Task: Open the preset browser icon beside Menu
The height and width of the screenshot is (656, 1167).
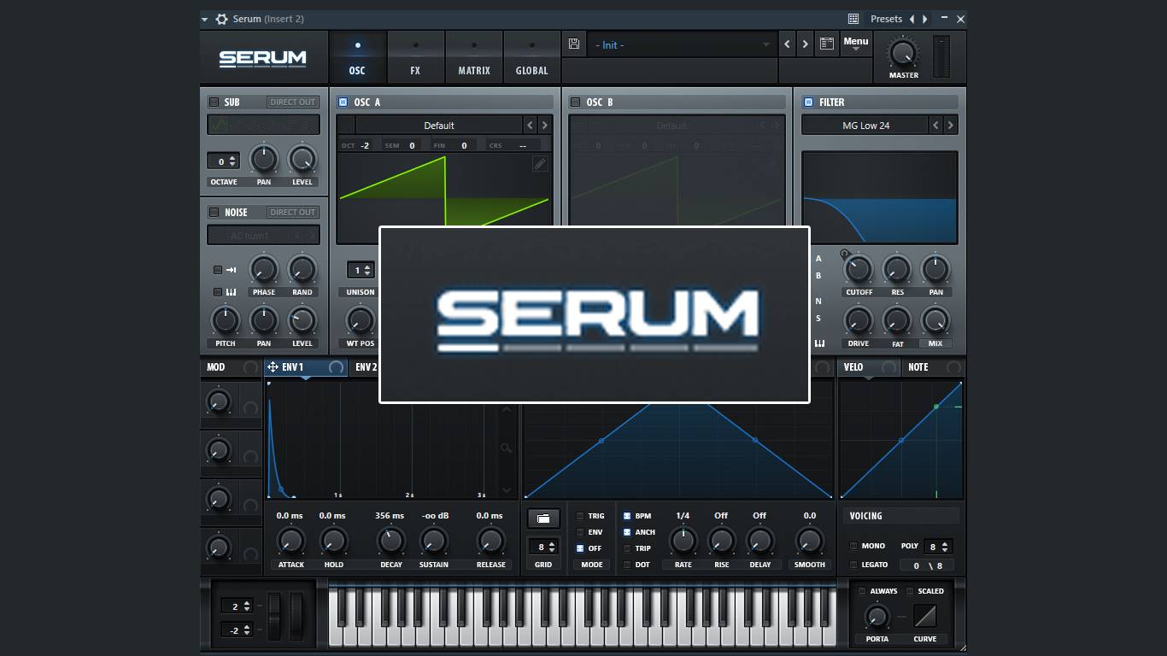Action: [x=826, y=44]
